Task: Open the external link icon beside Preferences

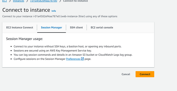Action: coord(82,59)
